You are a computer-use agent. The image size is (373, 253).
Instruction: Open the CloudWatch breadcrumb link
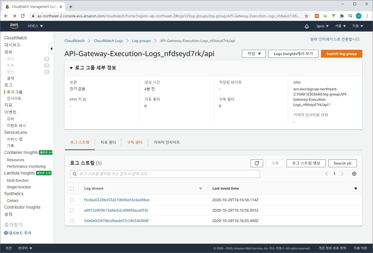pos(75,41)
